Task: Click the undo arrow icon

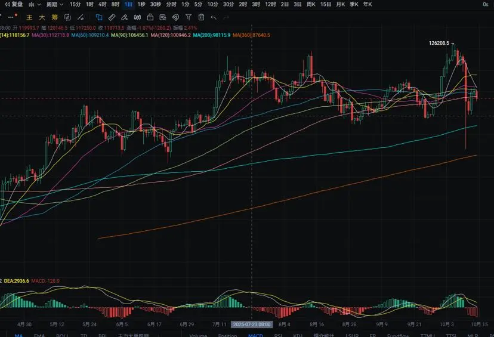Action: point(214,17)
